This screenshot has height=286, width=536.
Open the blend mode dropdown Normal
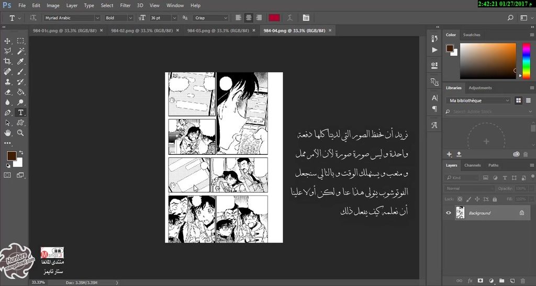tap(470, 188)
